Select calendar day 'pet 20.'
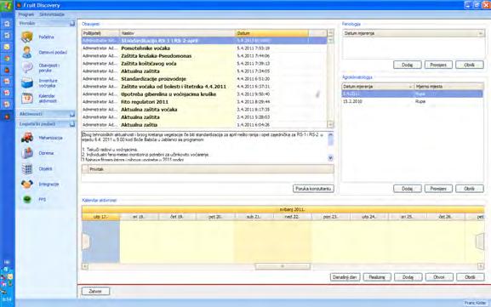 215,217
